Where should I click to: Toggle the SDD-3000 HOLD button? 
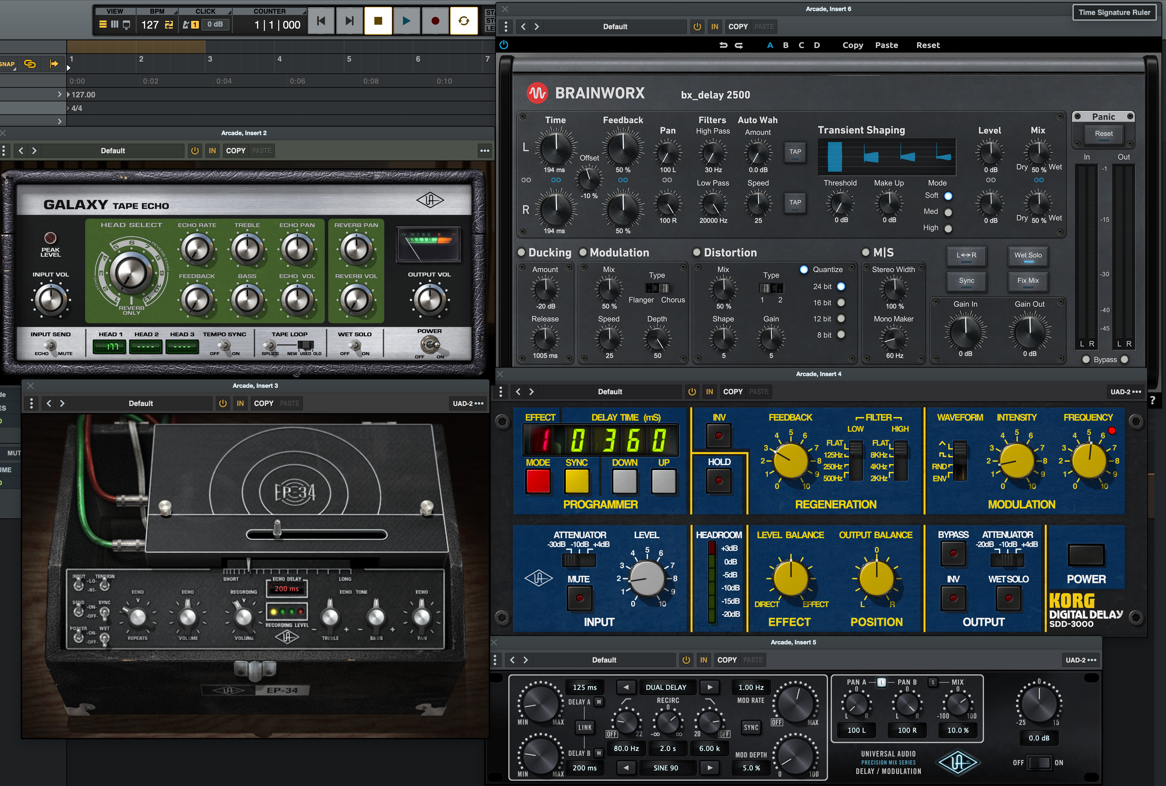pos(719,481)
